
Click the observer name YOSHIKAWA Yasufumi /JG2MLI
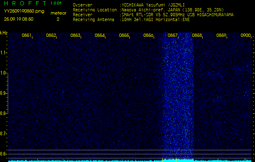[x=153, y=5]
